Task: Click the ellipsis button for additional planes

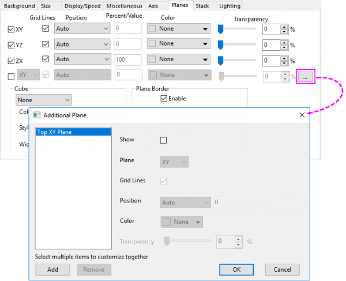Action: pos(306,76)
